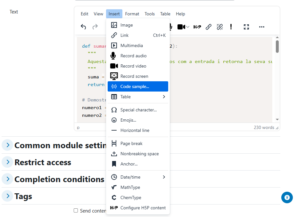Viewport: 297px width, 217px height.
Task: Open the three-dots more toolbar options
Action: (262, 27)
